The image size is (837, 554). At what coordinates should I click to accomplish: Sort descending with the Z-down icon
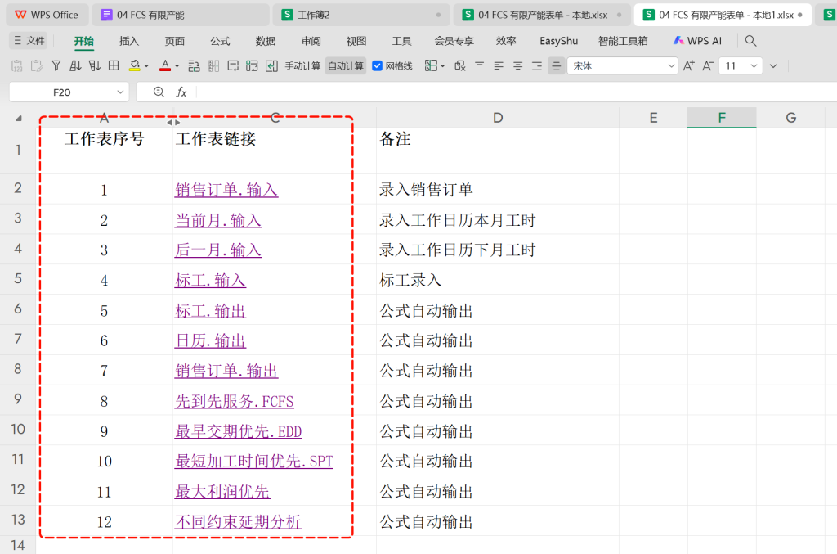point(95,65)
